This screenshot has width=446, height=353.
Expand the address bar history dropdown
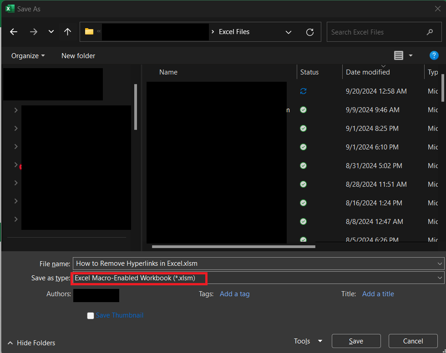(289, 32)
